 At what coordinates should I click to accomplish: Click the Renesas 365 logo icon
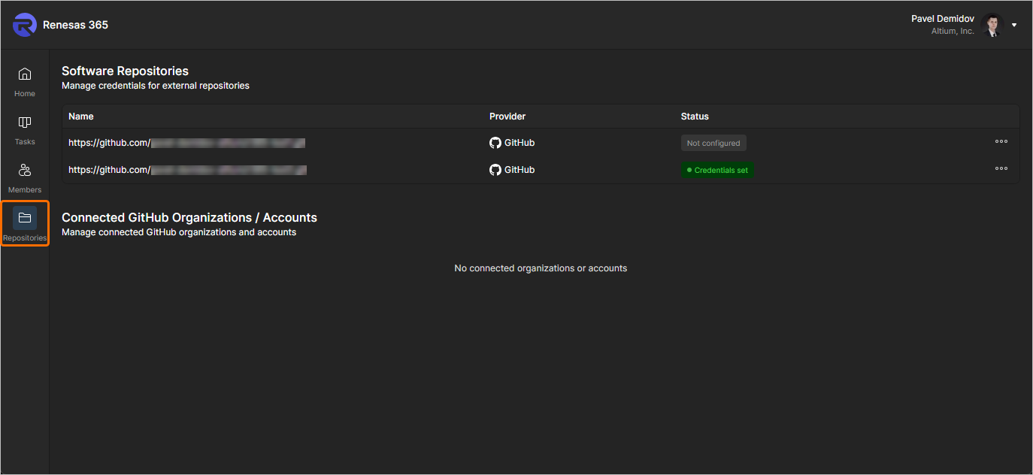(x=24, y=25)
